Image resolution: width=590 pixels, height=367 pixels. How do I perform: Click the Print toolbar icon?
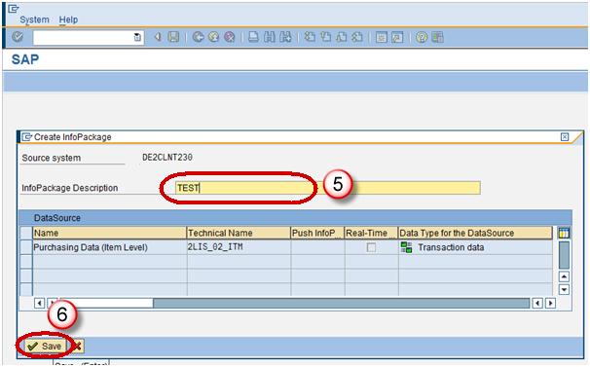coord(253,37)
